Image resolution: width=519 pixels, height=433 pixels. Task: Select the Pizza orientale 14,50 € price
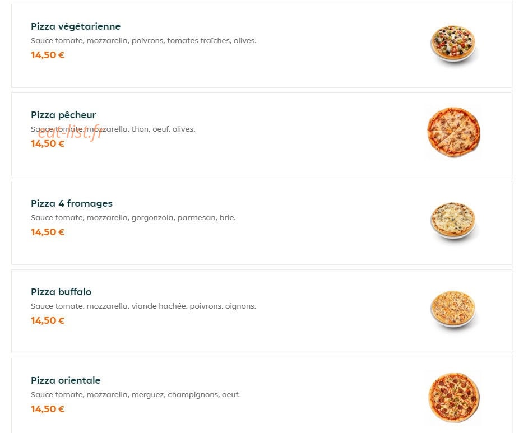48,409
